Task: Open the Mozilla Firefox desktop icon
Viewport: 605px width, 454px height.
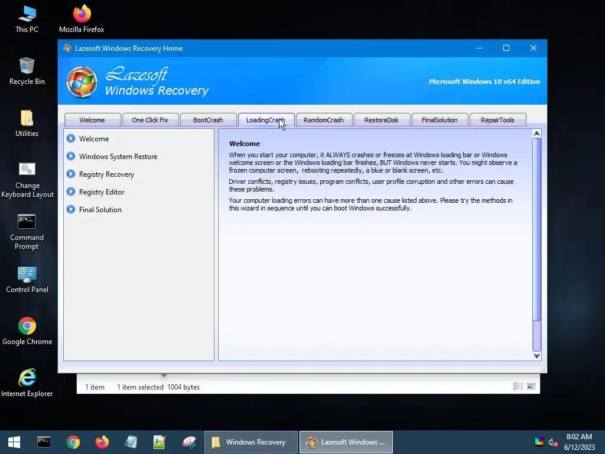Action: tap(82, 18)
